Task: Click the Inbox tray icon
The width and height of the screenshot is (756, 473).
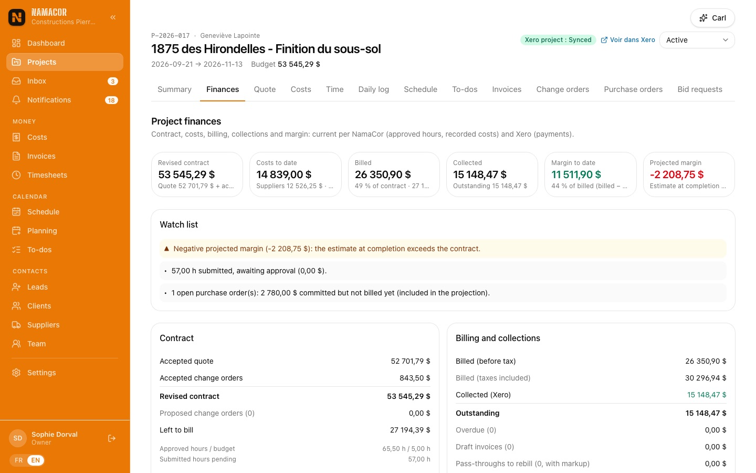Action: [x=16, y=81]
